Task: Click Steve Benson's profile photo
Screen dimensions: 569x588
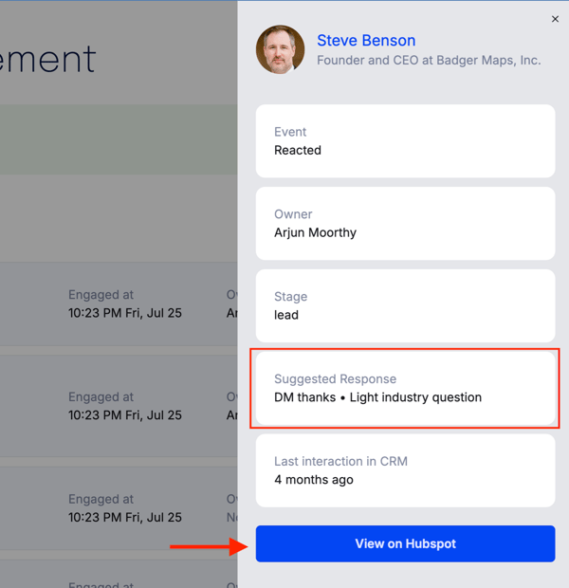Action: pos(280,49)
